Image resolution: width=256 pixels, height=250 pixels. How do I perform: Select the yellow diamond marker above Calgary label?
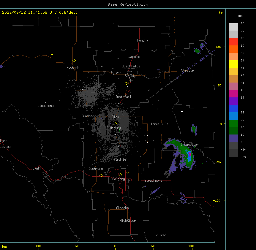120,175
